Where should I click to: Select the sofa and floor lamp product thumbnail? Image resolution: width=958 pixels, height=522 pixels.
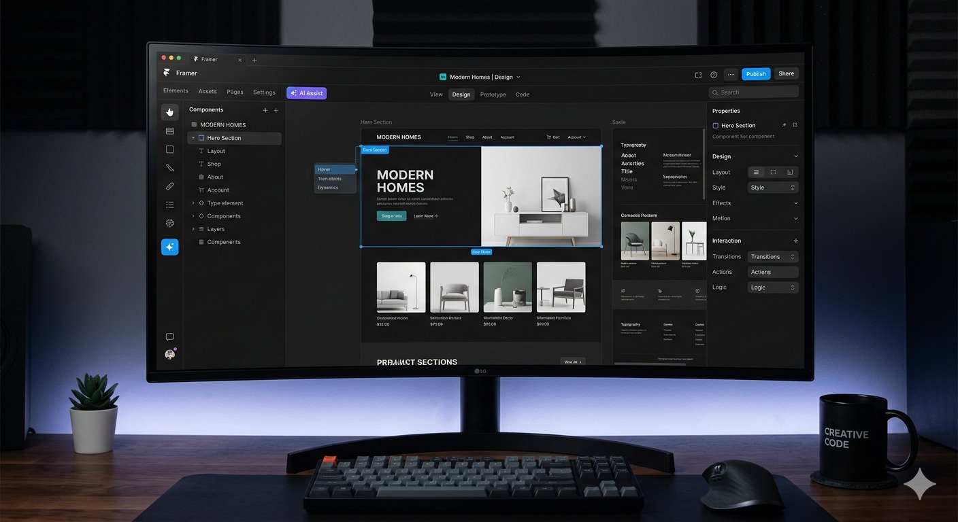click(x=401, y=288)
